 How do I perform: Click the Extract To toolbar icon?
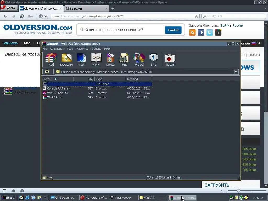(x=66, y=59)
